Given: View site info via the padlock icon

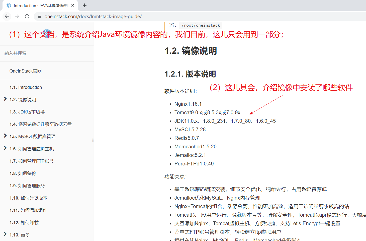Looking at the screenshot, I should (x=39, y=17).
